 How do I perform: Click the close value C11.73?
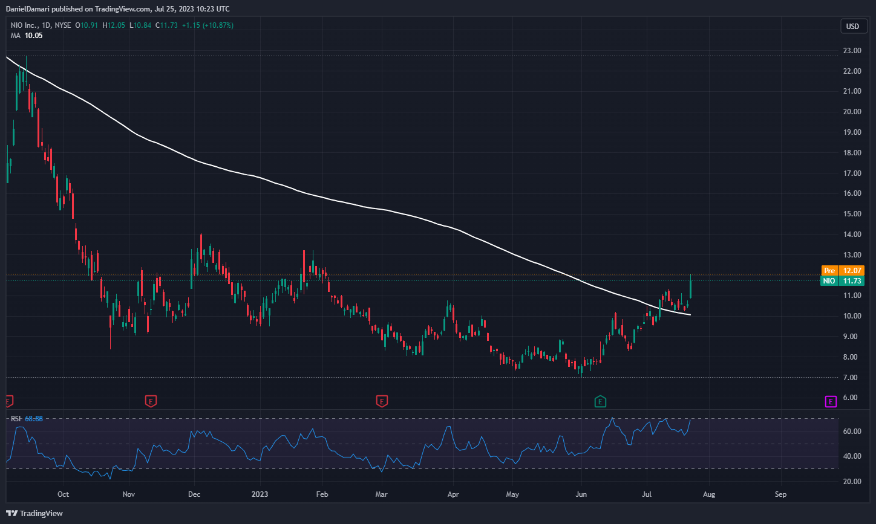coord(166,25)
